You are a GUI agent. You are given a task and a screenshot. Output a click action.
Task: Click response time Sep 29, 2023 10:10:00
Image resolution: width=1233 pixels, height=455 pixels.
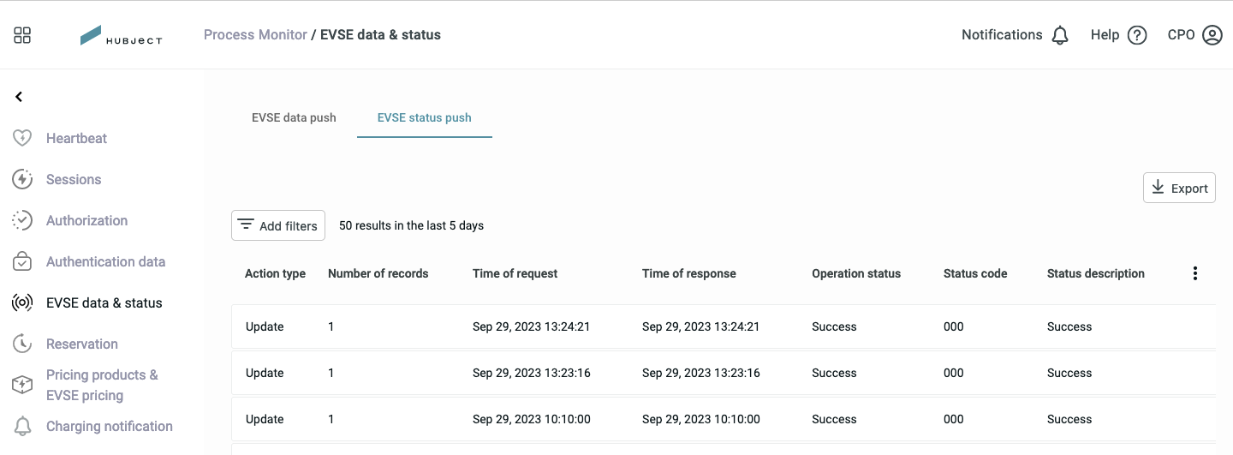700,419
